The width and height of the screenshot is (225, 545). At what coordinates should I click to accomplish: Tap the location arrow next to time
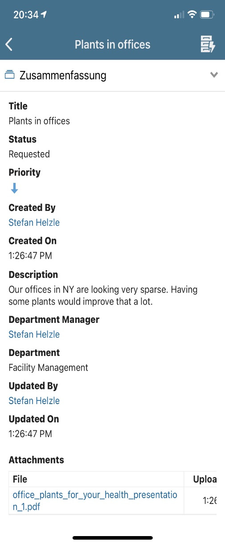tap(44, 15)
